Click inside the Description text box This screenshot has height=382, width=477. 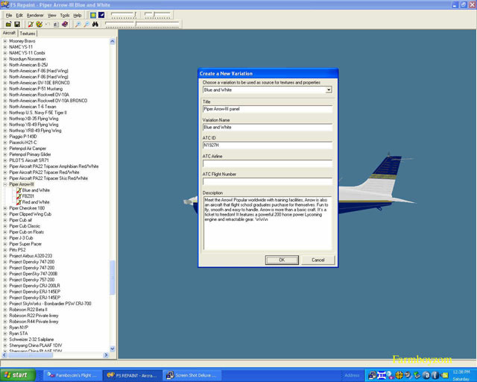268,223
